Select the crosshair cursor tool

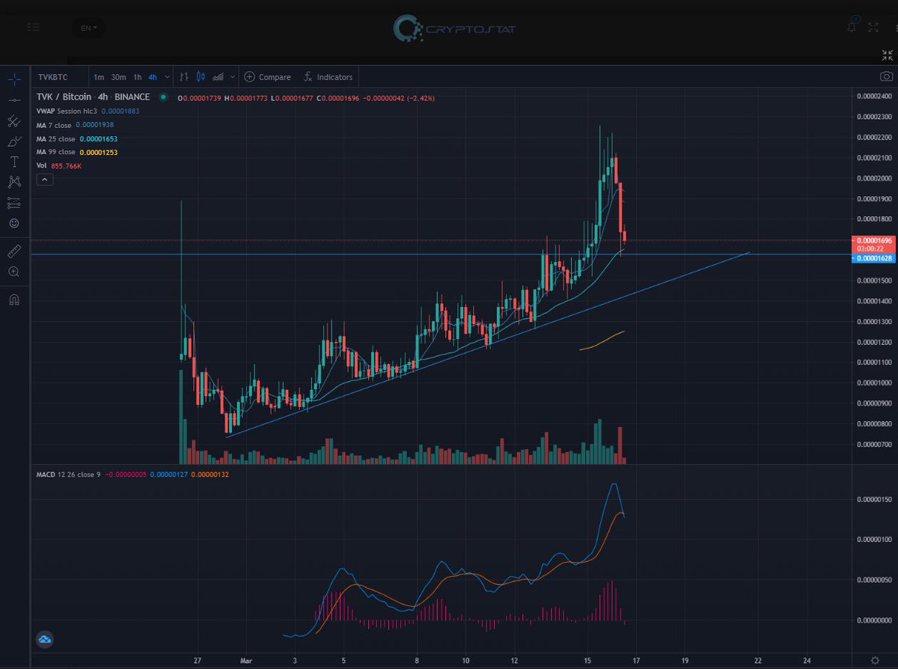[x=14, y=79]
